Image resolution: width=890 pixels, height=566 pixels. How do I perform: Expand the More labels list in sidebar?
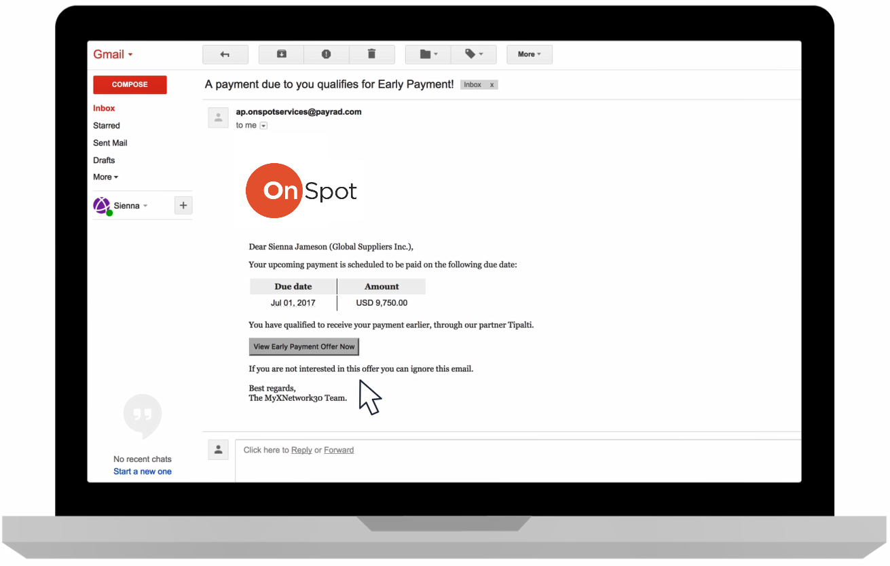tap(105, 177)
